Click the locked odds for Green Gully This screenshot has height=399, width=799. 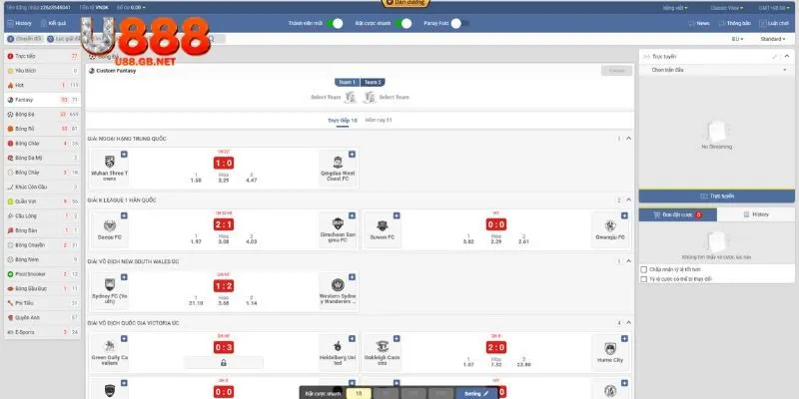tap(223, 363)
